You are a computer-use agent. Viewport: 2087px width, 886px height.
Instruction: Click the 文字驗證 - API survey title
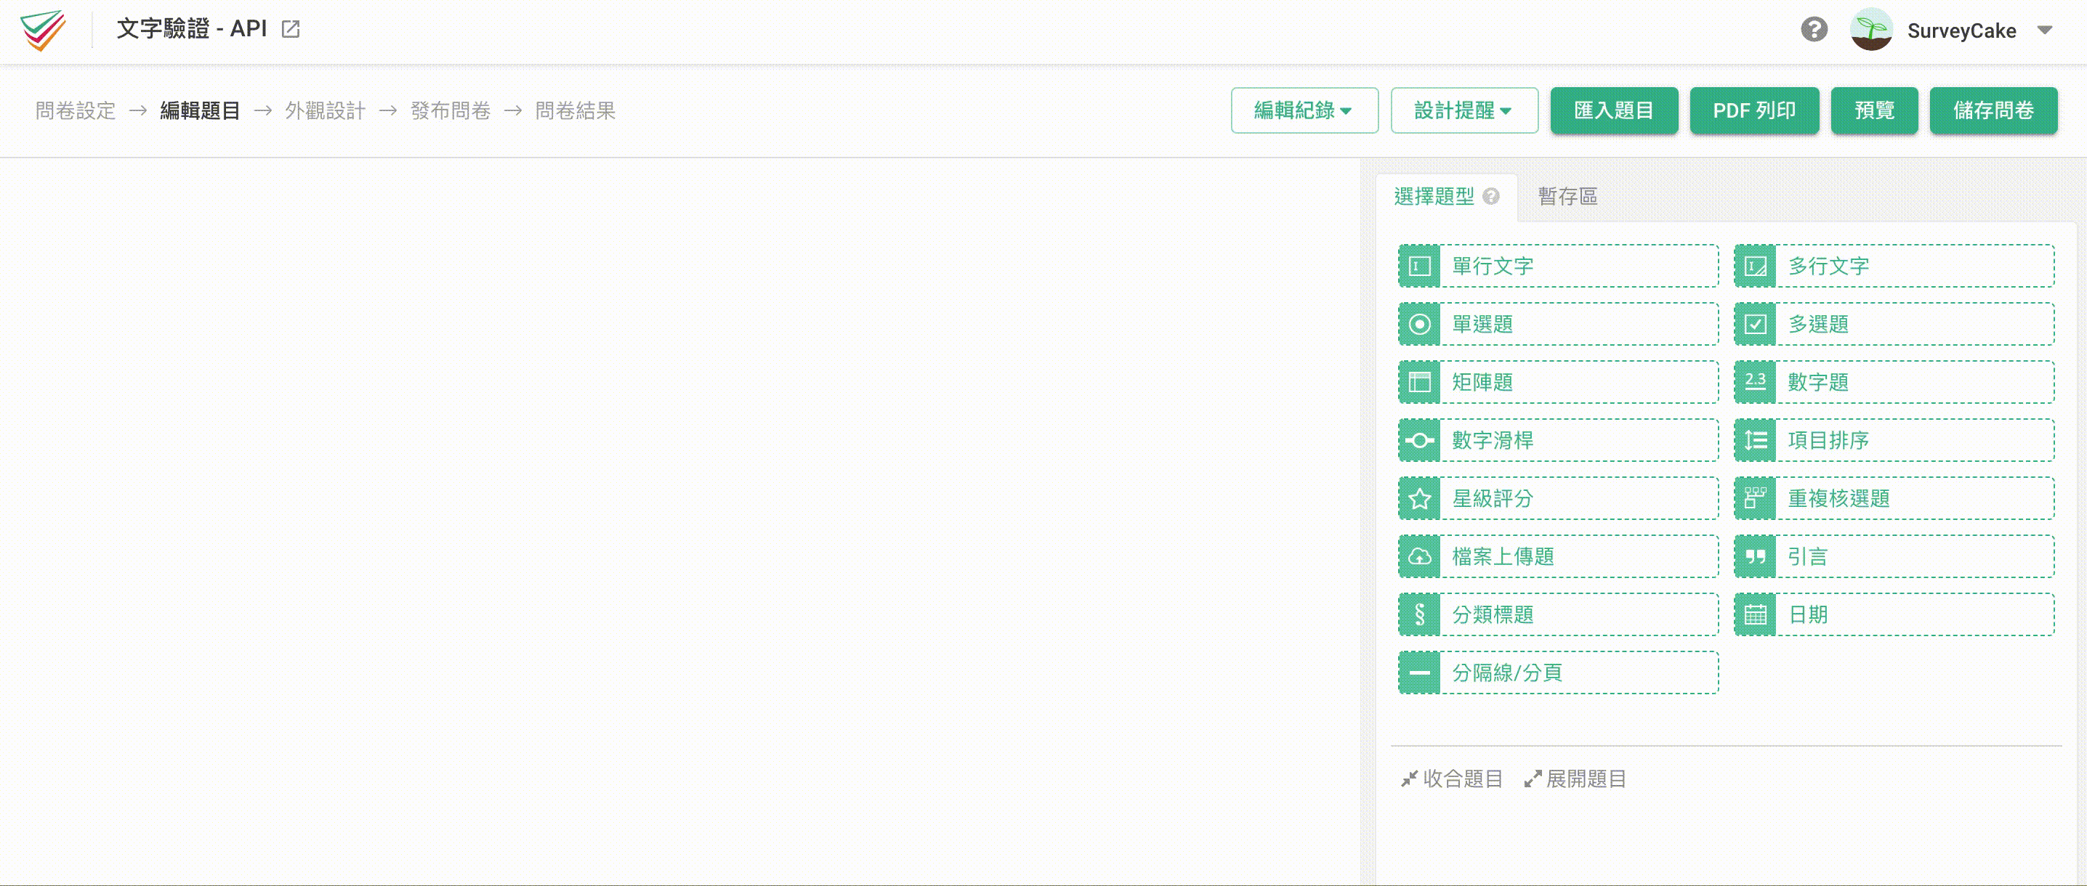191,29
